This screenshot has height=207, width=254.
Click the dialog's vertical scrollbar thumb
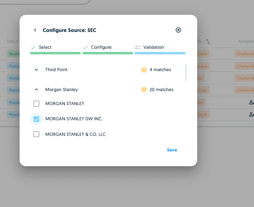pyautogui.click(x=186, y=73)
